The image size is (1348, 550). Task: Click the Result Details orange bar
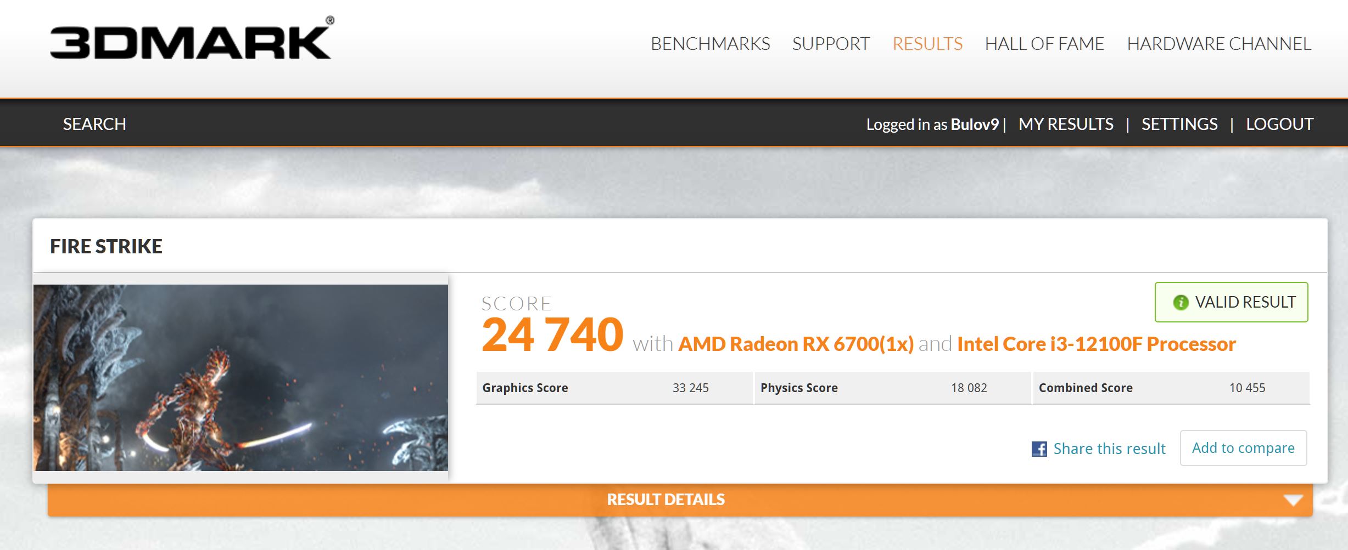click(x=680, y=500)
